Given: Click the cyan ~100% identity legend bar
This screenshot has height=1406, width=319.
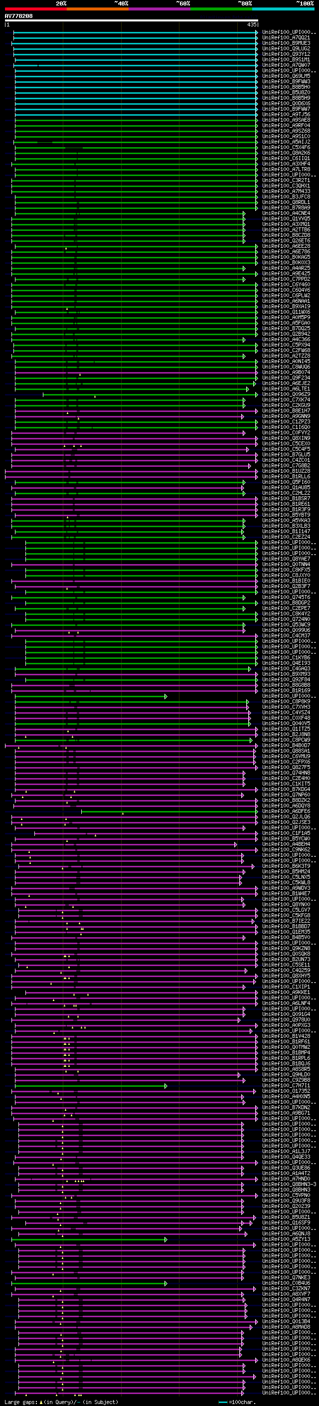Looking at the screenshot, I should pos(283,9).
